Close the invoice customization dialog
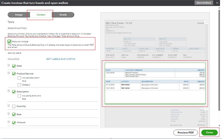Screen dimensions: 222x139 (217, 3)
